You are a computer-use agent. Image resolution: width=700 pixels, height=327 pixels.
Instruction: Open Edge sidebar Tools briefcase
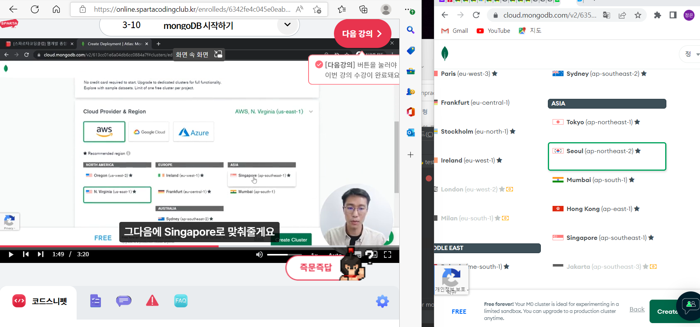coord(411,71)
